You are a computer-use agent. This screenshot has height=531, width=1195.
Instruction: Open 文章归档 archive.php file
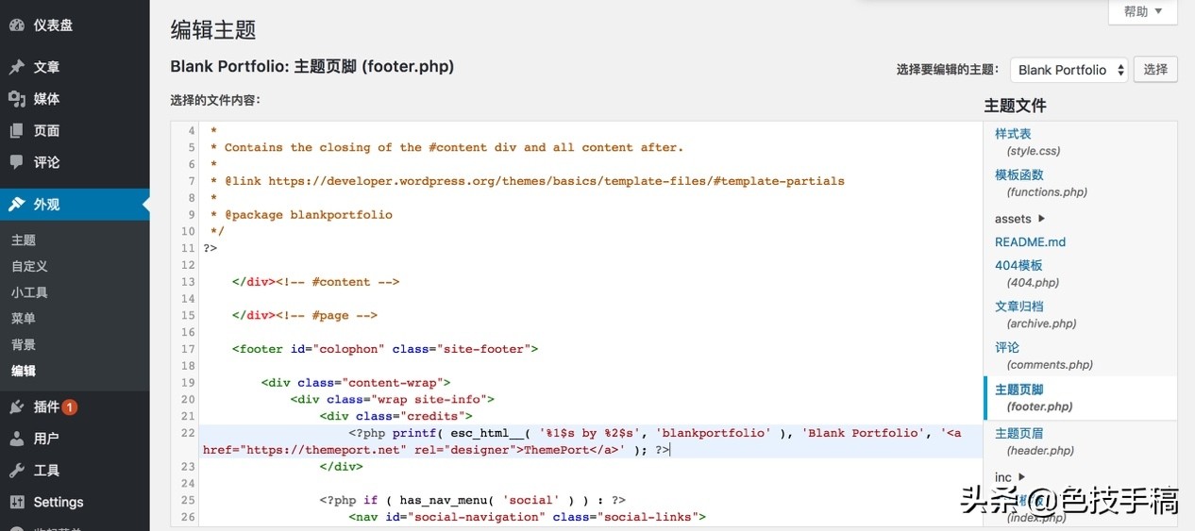[x=1035, y=315]
